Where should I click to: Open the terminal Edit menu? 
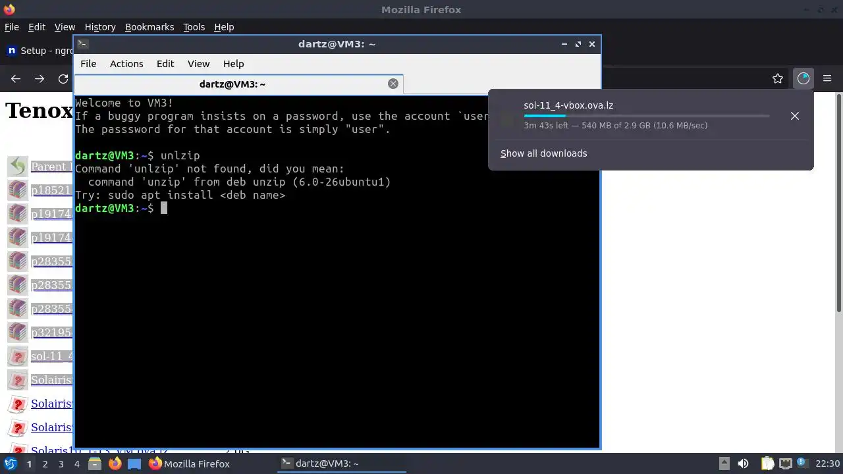tap(165, 64)
